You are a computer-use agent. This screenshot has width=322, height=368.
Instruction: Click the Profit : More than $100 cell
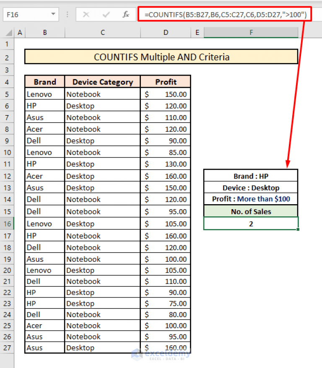click(x=251, y=199)
